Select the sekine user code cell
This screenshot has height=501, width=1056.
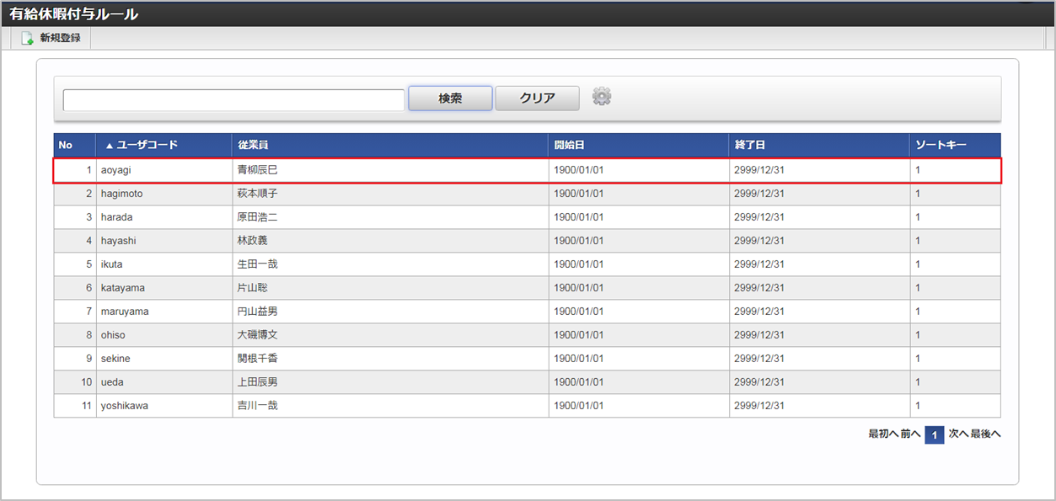164,359
